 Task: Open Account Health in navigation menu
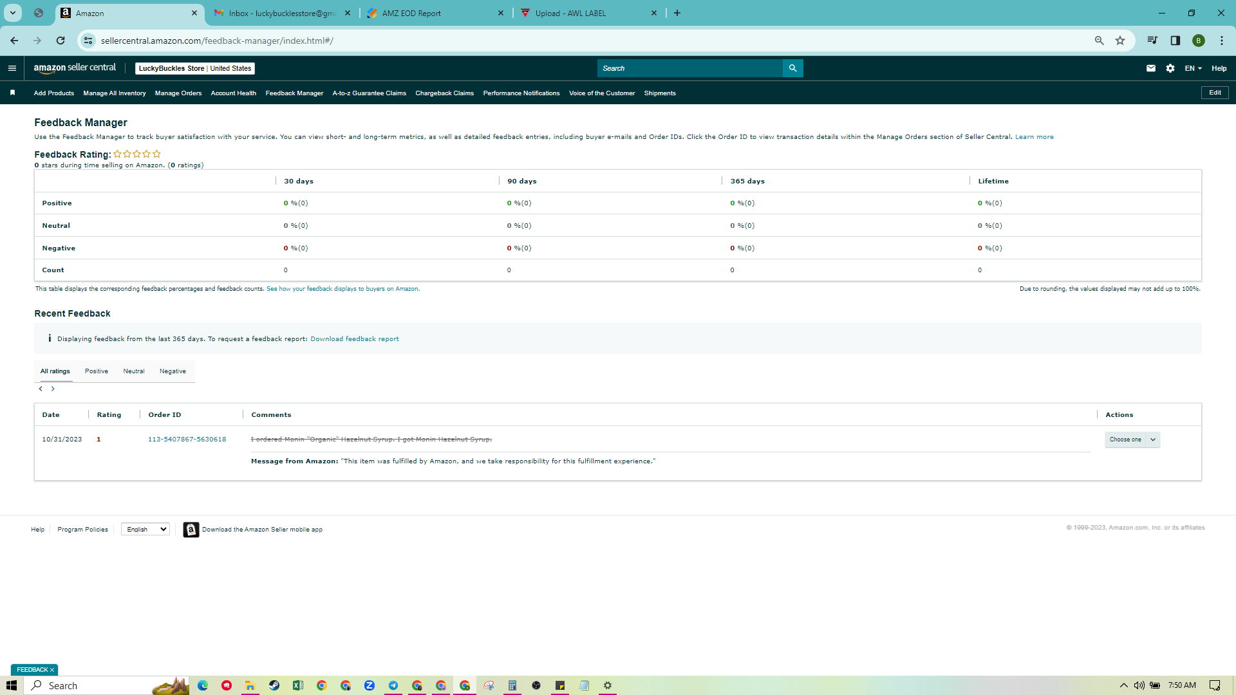234,93
